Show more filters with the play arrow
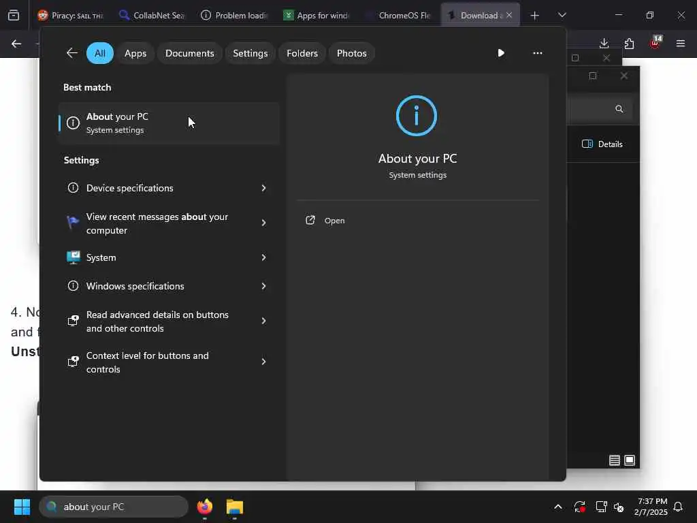This screenshot has height=523, width=697. click(501, 53)
